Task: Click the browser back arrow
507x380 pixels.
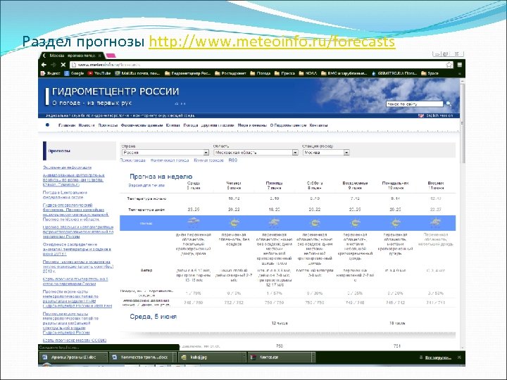Action: (x=44, y=65)
